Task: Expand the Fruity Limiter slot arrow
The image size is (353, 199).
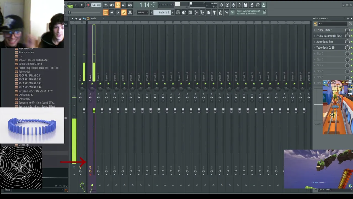Action: tap(315, 30)
